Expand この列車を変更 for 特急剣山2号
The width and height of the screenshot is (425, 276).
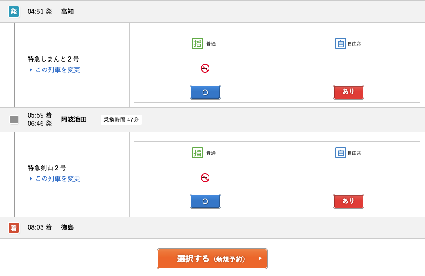pyautogui.click(x=57, y=178)
